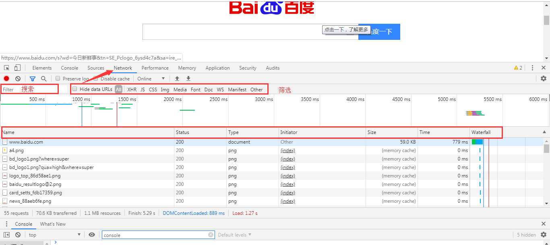Open the network search magnifier
The image size is (550, 245).
coord(43,78)
